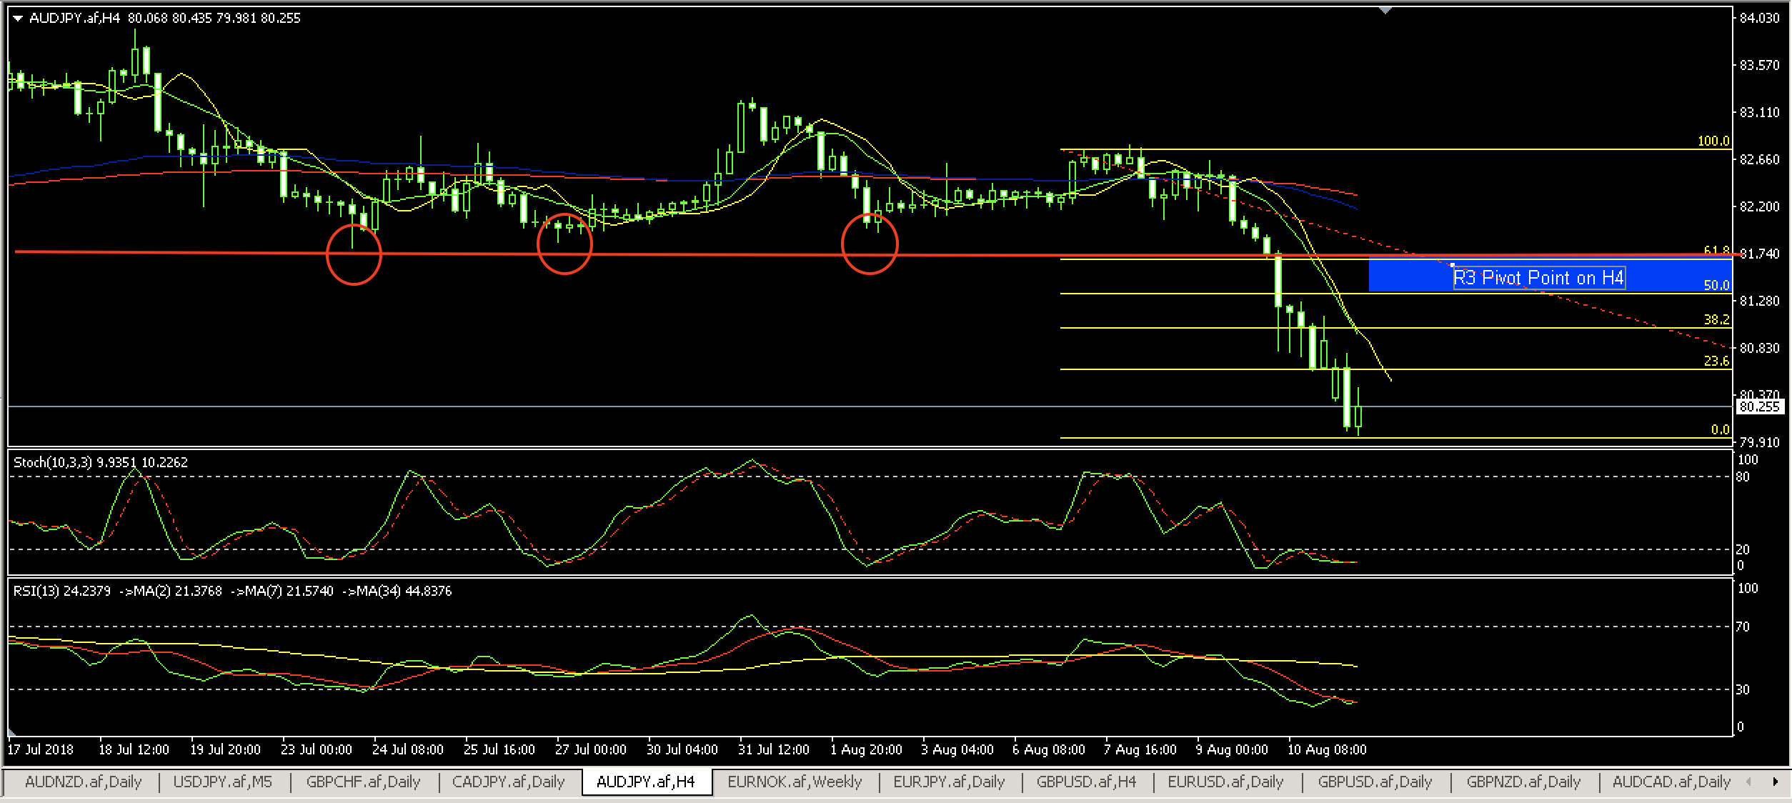The height and width of the screenshot is (803, 1792).
Task: Click the AUDJPY.af,H4 chart title text
Action: (75, 18)
